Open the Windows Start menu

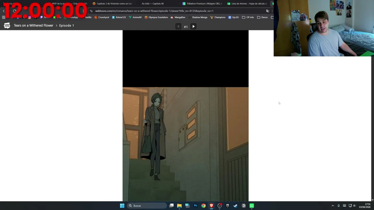(122, 206)
